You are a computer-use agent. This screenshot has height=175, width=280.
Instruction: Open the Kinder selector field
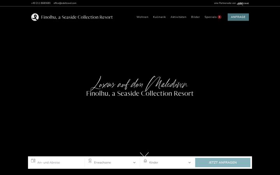tap(167, 163)
